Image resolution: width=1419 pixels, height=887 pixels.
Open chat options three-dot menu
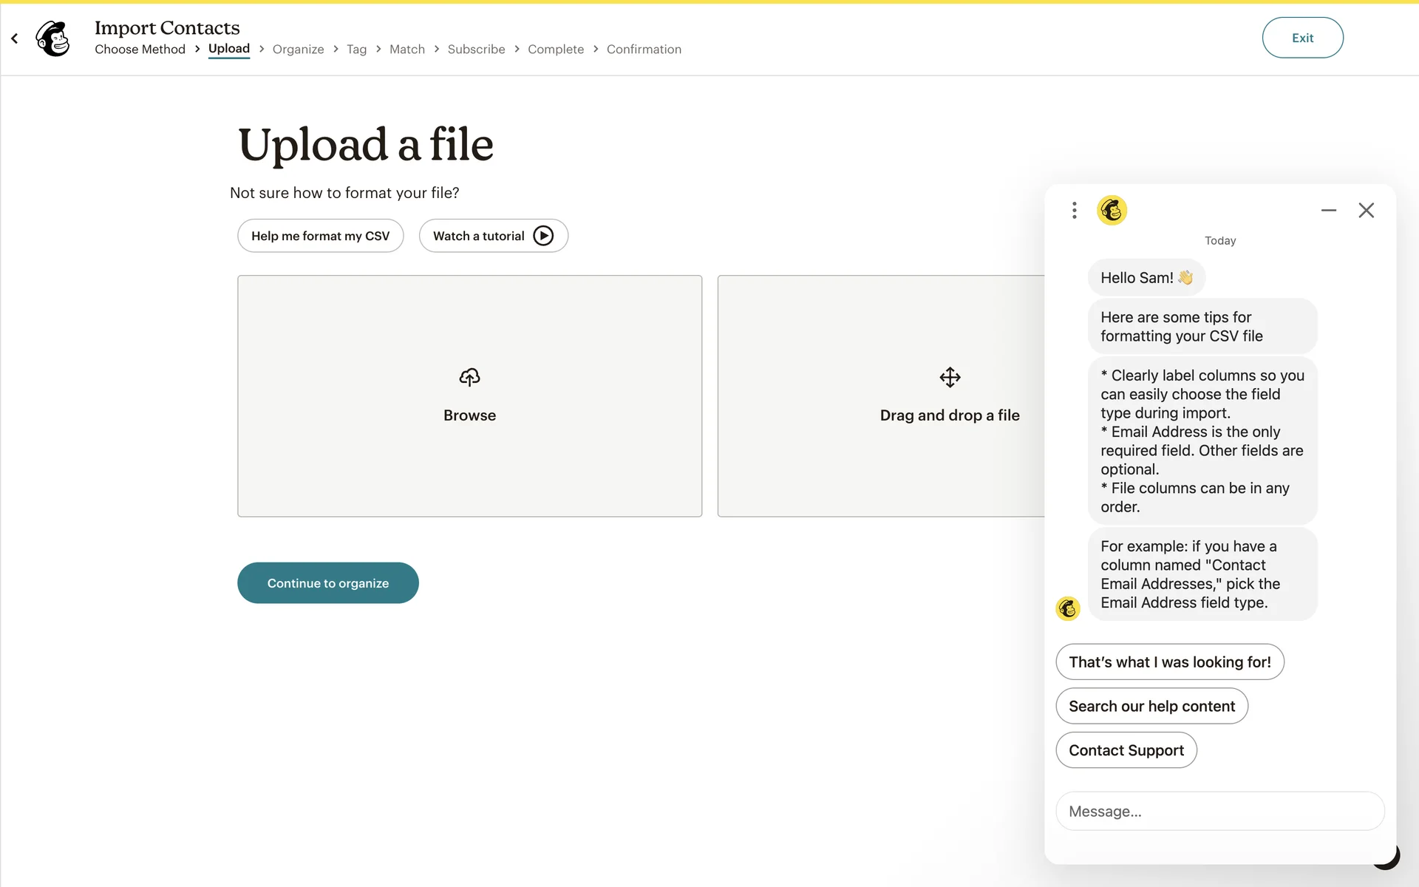[x=1074, y=211]
